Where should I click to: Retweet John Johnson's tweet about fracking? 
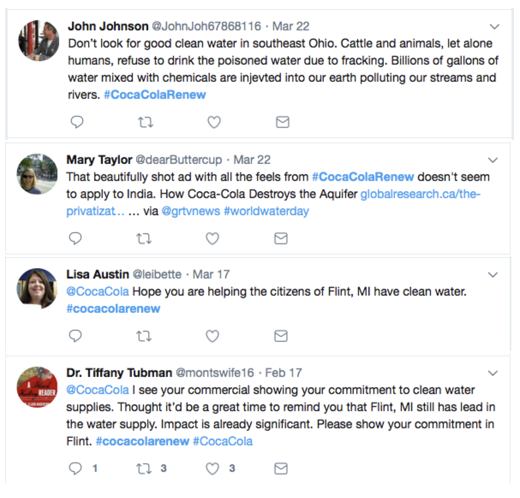[145, 122]
